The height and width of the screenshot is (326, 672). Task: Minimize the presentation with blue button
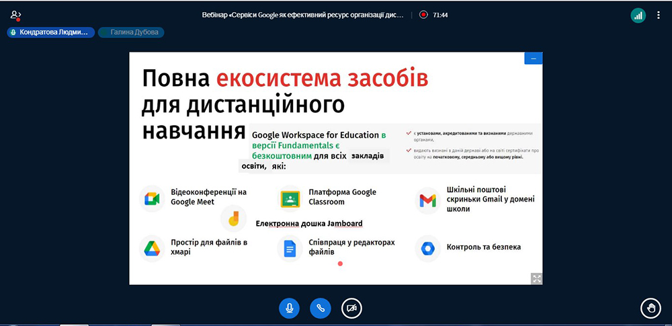(533, 58)
